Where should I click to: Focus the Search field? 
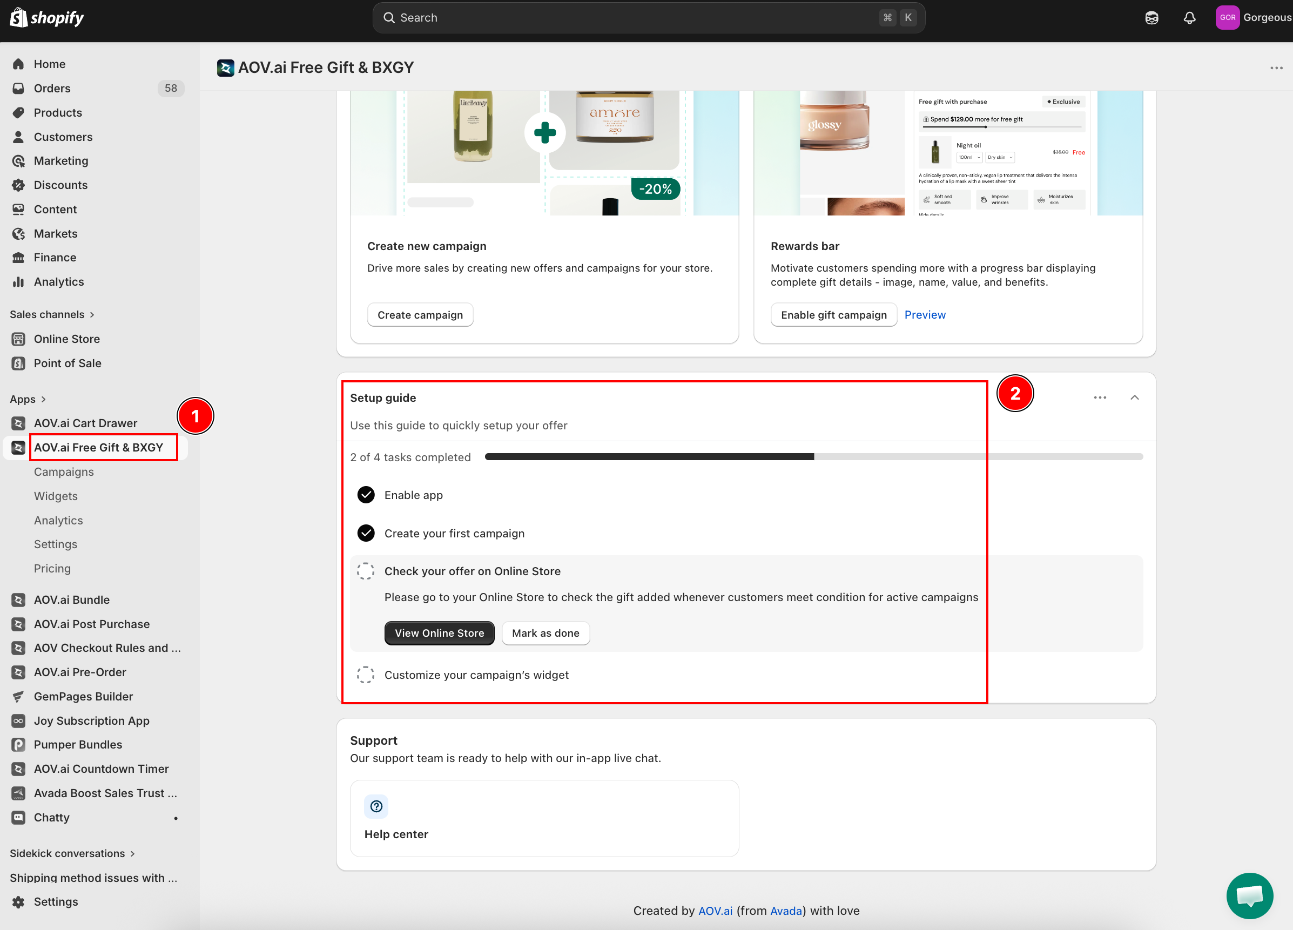[x=649, y=18]
